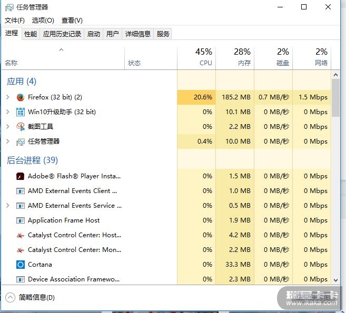346x313 pixels.
Task: Switch to the 服务 tab
Action: point(163,34)
